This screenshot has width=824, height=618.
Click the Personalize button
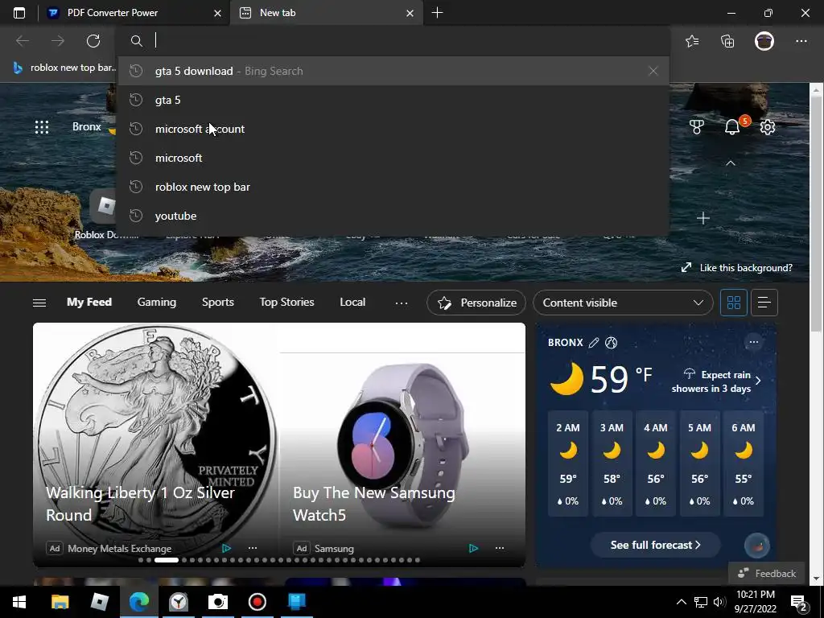(476, 303)
